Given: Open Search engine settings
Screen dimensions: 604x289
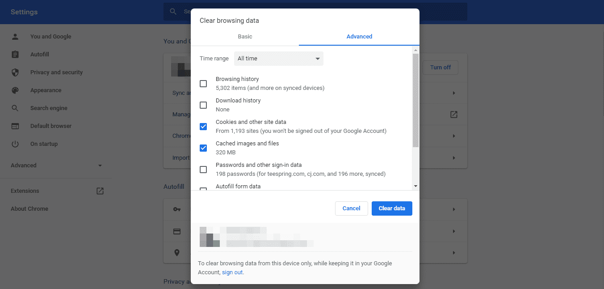Looking at the screenshot, I should pyautogui.click(x=49, y=108).
